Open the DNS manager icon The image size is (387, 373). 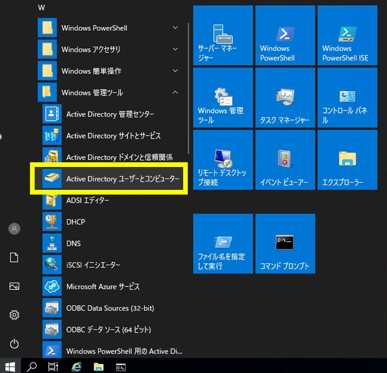[52, 243]
